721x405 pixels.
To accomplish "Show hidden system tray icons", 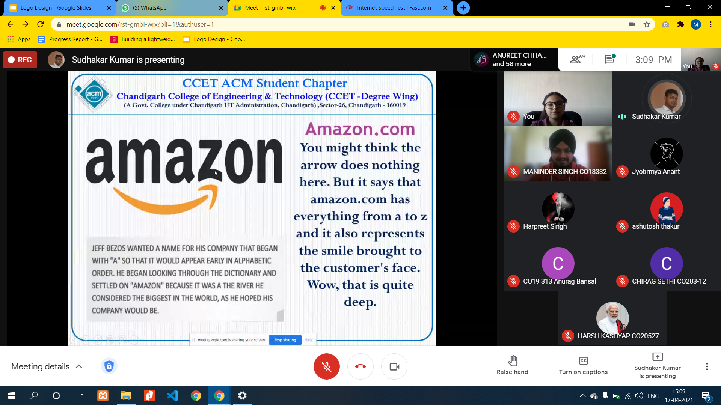I will pos(582,396).
